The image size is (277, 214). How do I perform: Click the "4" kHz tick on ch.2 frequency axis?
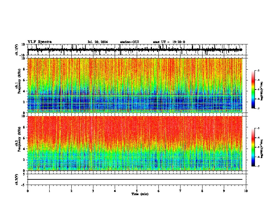(24, 149)
